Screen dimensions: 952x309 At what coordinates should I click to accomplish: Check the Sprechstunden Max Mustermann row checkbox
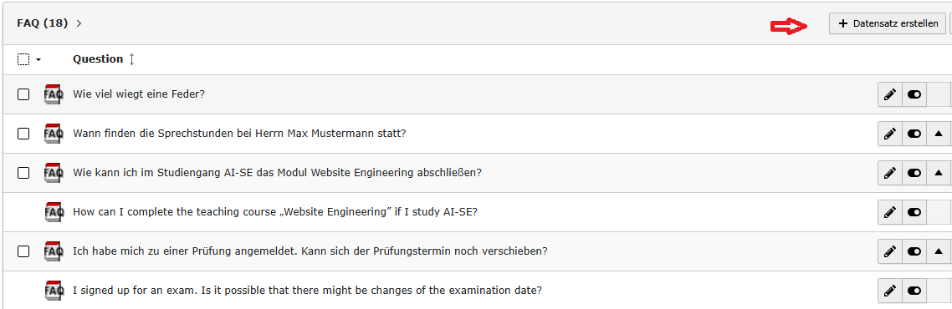pyautogui.click(x=23, y=134)
